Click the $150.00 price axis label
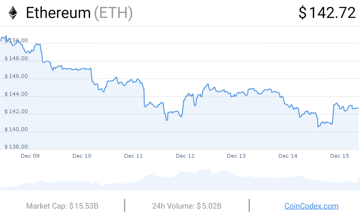This screenshot has height=214, width=360. pos(16,41)
